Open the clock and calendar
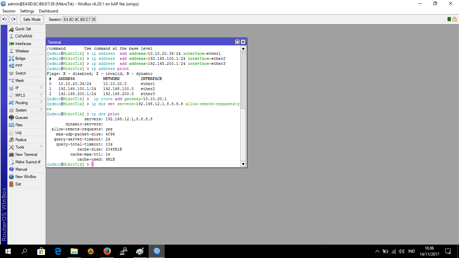The image size is (459, 258). [429, 251]
